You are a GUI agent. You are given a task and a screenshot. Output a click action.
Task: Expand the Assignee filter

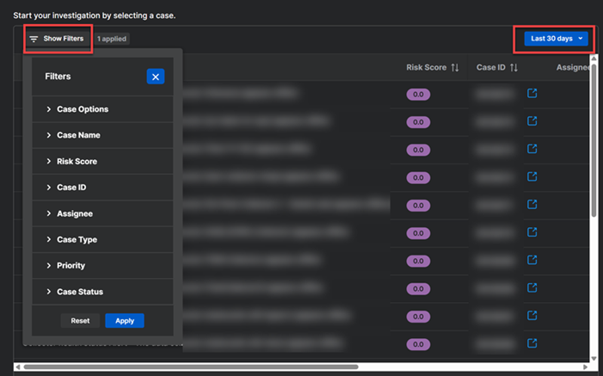pos(74,213)
